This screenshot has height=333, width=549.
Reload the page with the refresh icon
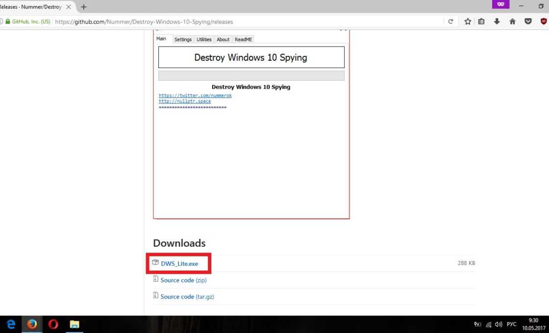[x=450, y=22]
